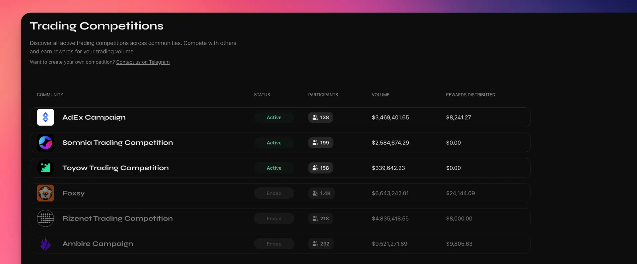Screen dimensions: 637x264
Task: Click the COMMUNITY column header
Action: [x=50, y=95]
